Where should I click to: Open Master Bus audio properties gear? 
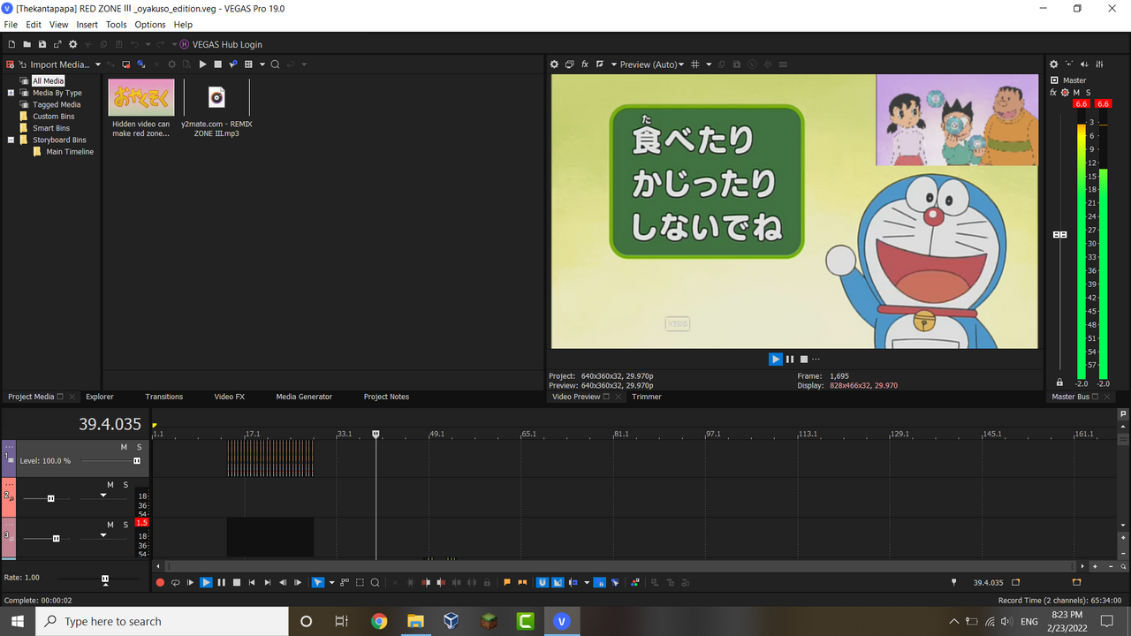coord(1053,64)
